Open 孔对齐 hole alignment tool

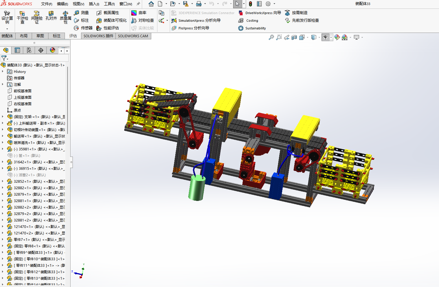[x=51, y=16]
